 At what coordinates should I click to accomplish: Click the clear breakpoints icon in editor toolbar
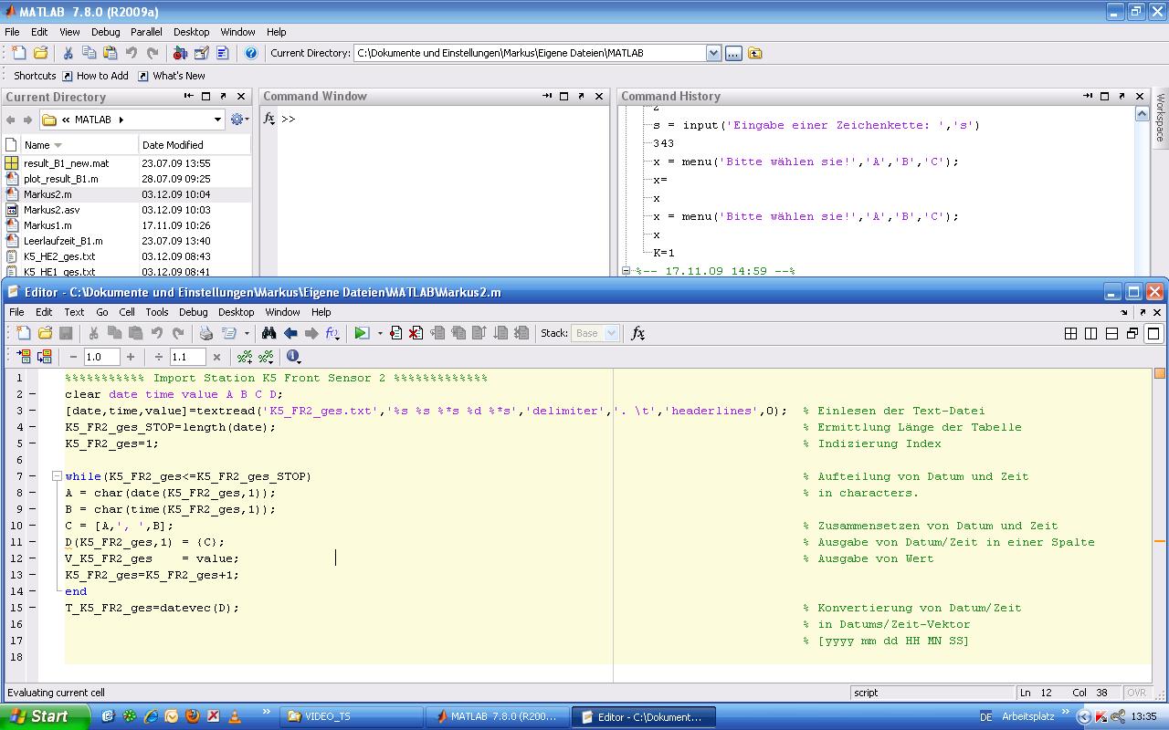(416, 333)
